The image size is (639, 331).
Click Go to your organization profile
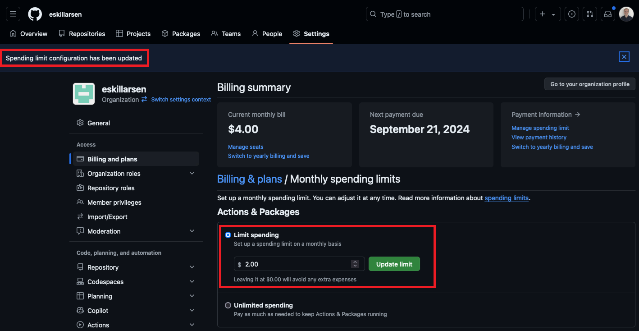590,84
